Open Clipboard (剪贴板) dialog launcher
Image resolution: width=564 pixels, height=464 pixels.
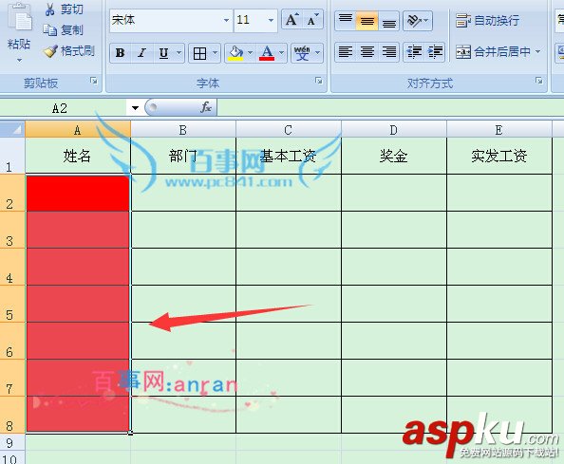point(94,82)
